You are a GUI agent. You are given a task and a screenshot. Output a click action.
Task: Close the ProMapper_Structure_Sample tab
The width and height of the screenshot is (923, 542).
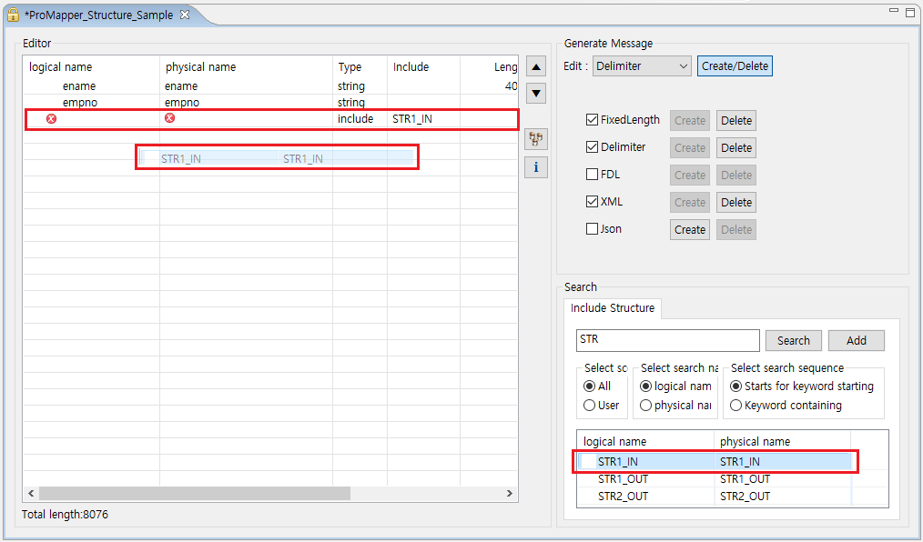pyautogui.click(x=185, y=15)
